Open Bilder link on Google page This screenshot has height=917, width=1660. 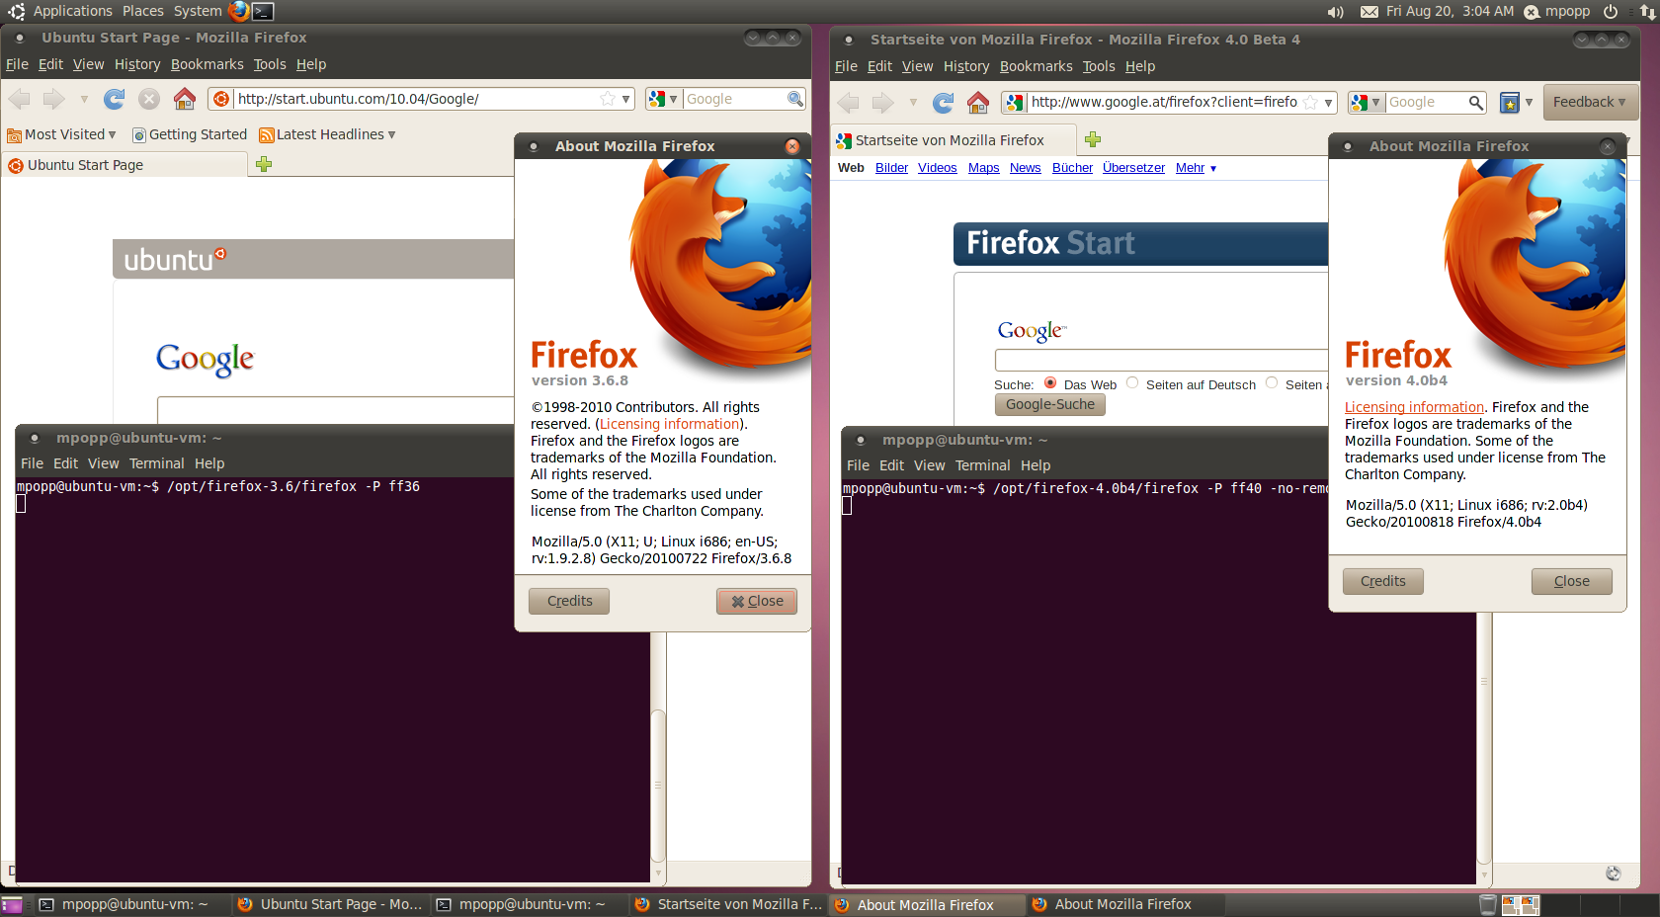pos(891,168)
